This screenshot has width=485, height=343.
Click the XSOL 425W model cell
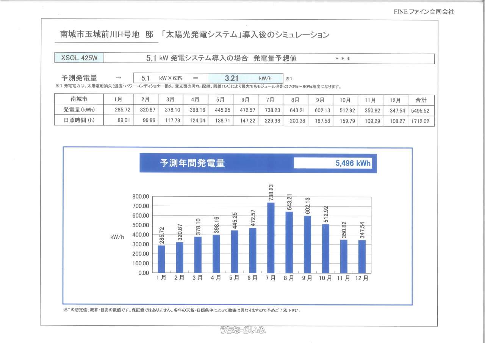tap(79, 59)
